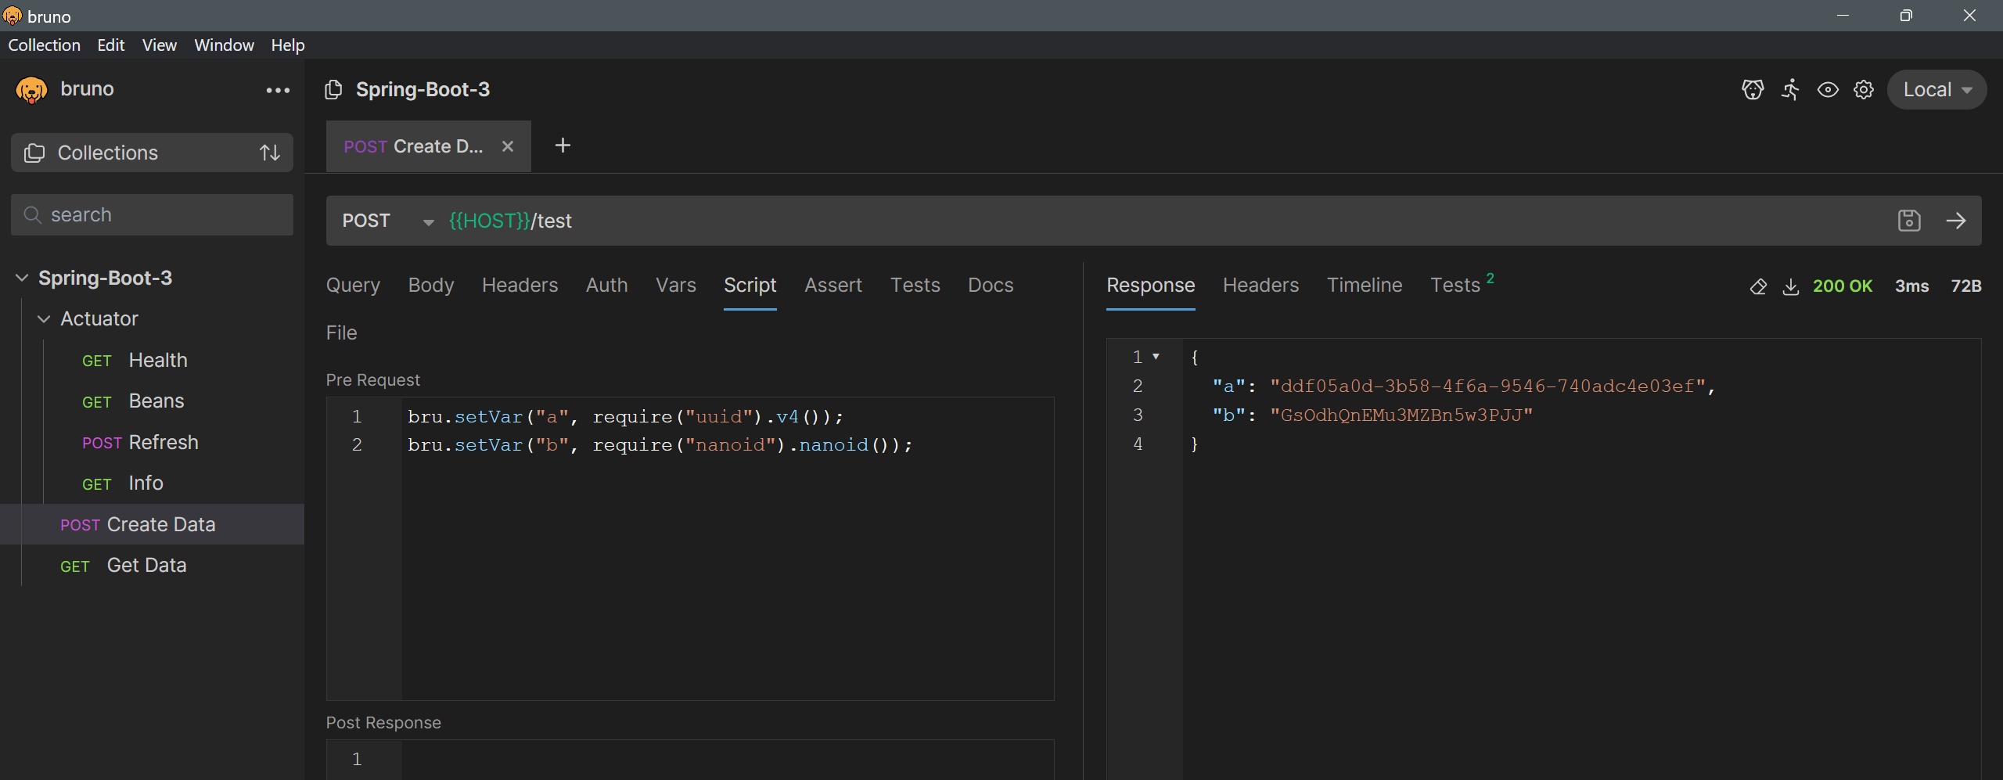Viewport: 2003px width, 780px height.
Task: Switch to the request Tests tab
Action: [915, 286]
